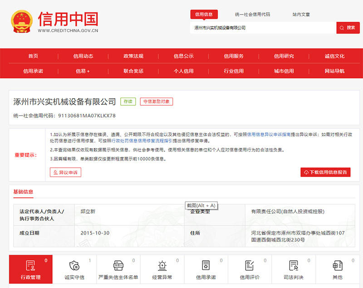Open the 信用评价 icon
Screen dimensions: 363x288
point(250,266)
